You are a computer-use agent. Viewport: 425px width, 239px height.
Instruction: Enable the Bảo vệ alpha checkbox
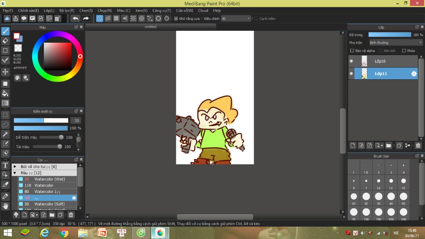tap(352, 51)
